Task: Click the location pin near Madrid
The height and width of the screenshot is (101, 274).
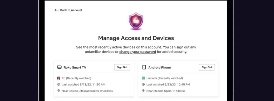Action: click(144, 91)
